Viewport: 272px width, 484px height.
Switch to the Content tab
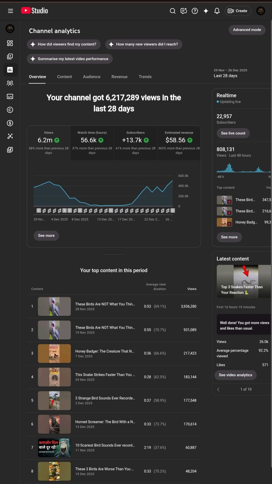[64, 77]
